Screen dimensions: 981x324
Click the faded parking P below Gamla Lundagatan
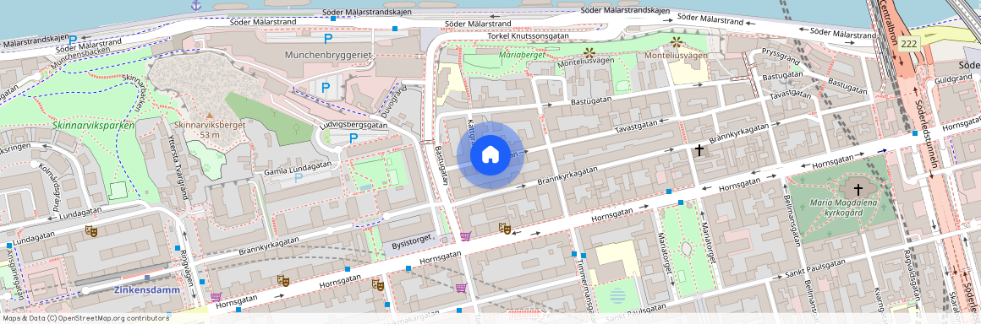tap(299, 179)
